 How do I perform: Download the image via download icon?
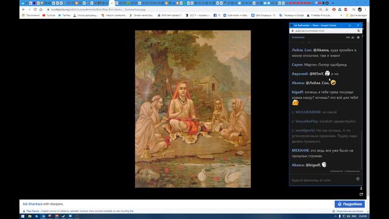(x=361, y=188)
